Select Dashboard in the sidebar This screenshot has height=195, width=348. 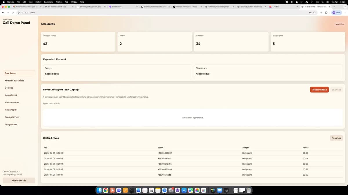pyautogui.click(x=19, y=73)
